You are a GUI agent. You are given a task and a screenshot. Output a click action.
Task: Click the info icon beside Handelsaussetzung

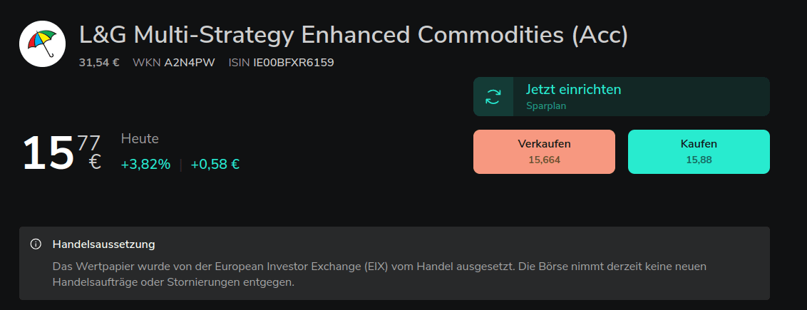click(36, 244)
